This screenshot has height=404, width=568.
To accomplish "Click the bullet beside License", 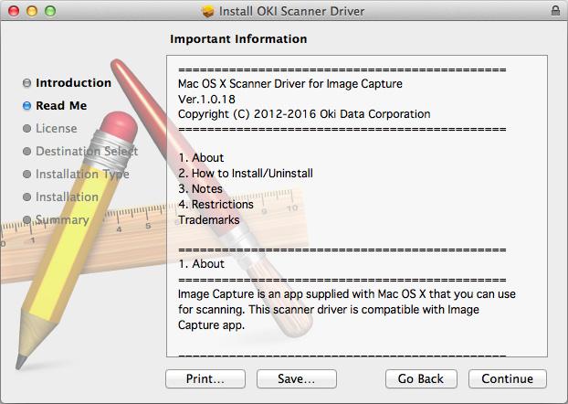I will [x=26, y=128].
